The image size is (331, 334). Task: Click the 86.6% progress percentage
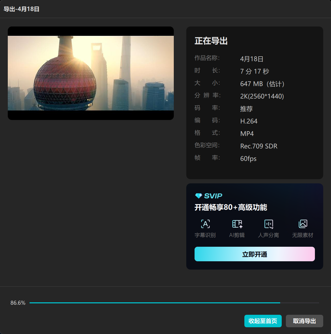click(x=18, y=303)
